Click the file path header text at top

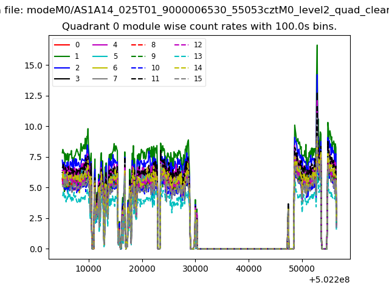tap(194, 10)
